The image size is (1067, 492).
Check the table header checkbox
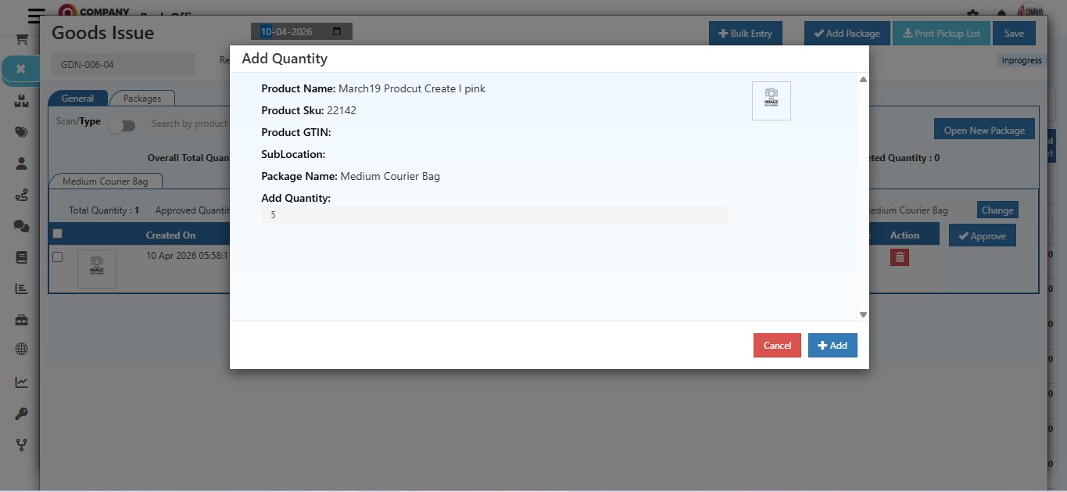point(57,233)
